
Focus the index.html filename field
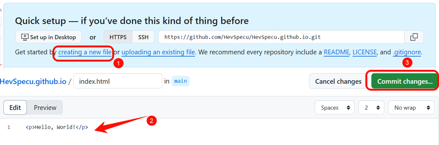point(118,81)
